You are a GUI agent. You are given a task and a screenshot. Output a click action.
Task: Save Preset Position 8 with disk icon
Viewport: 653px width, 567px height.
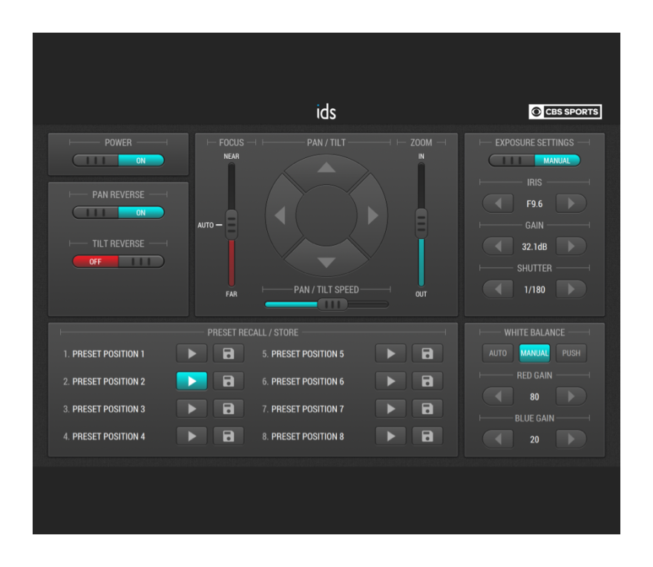[427, 436]
